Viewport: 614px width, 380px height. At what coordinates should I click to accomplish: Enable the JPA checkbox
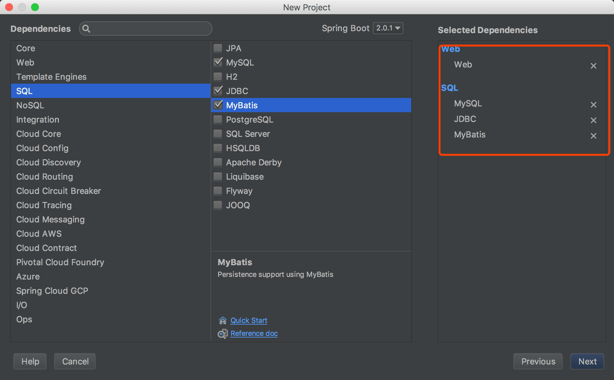tap(218, 48)
